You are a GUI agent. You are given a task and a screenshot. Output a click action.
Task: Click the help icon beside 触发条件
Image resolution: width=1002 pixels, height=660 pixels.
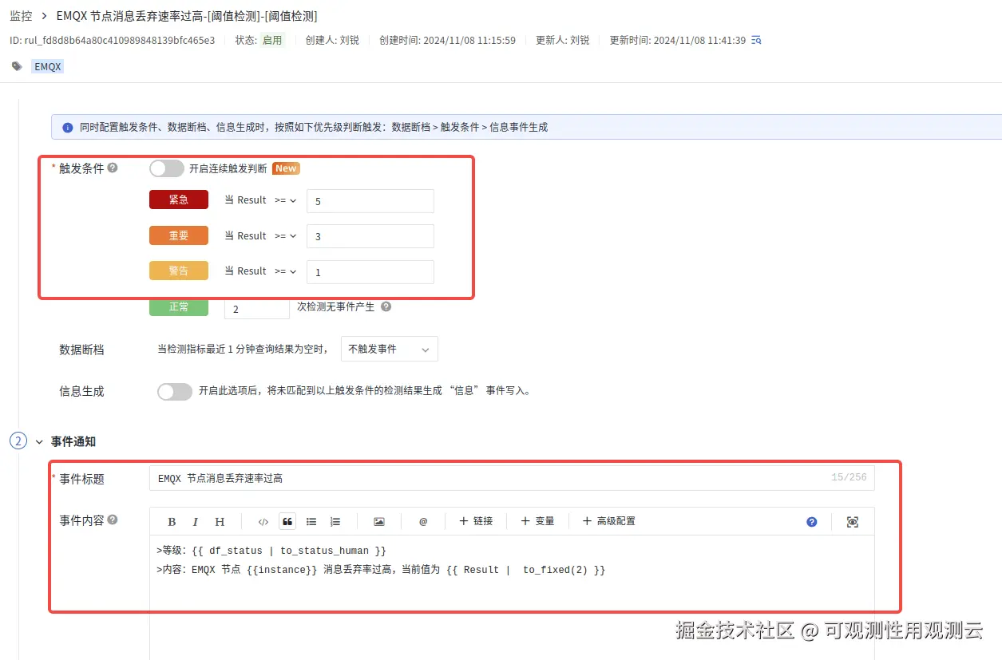(113, 168)
